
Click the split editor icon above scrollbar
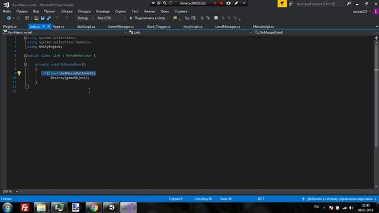pos(376,38)
